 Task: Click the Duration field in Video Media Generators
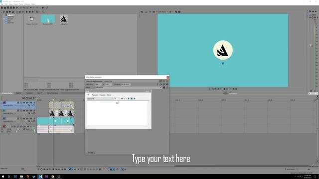[126, 84]
